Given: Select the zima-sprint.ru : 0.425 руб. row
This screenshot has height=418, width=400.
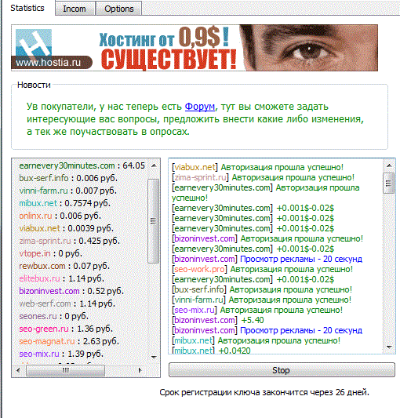Looking at the screenshot, I should [69, 241].
